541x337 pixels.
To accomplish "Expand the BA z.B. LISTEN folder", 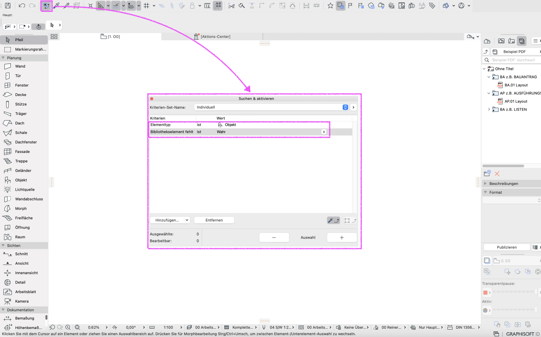I will (x=489, y=109).
